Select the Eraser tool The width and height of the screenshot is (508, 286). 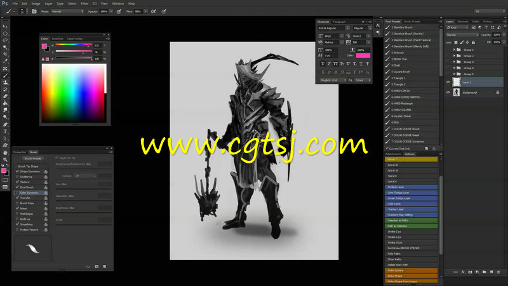[5, 97]
